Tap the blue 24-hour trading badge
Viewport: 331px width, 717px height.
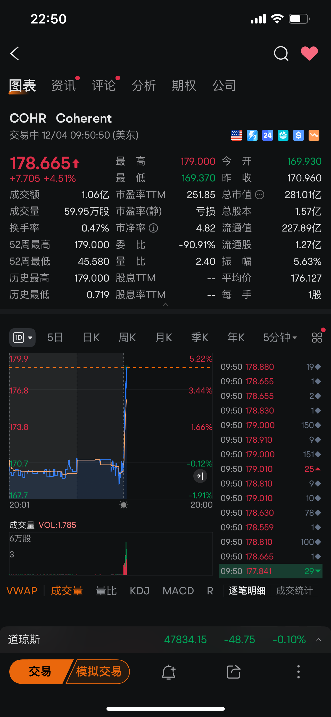point(267,135)
